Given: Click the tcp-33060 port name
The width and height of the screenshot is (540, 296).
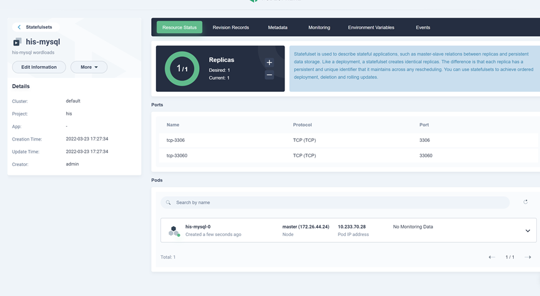Looking at the screenshot, I should click(x=177, y=155).
